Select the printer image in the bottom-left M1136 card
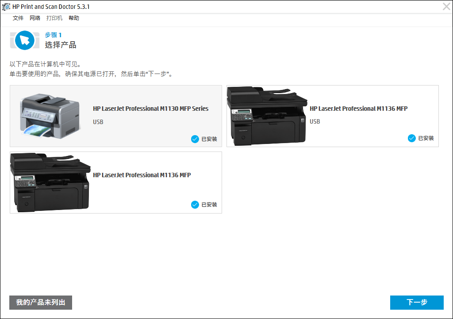This screenshot has width=453, height=319. point(50,182)
